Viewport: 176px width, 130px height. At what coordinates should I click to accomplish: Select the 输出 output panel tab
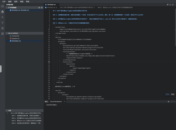tap(46, 102)
